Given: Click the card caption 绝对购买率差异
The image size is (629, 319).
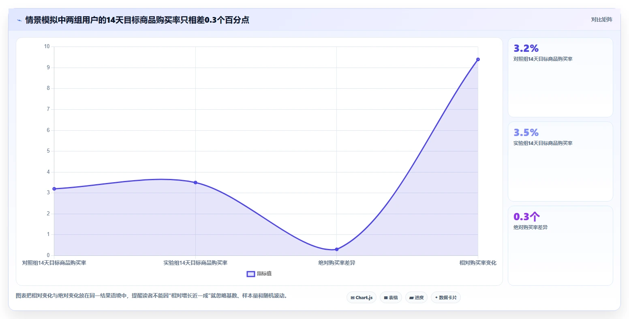Looking at the screenshot, I should click(x=531, y=228).
